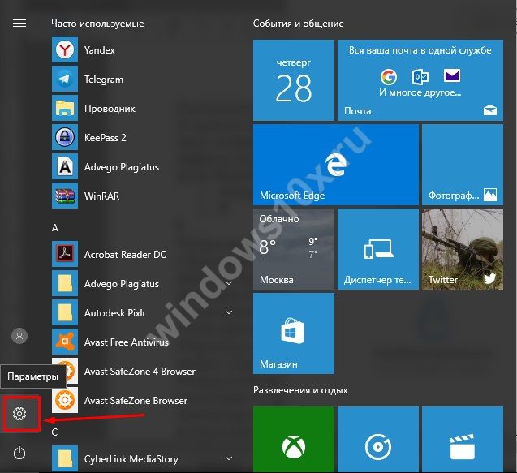Open the calendar tile showing четверг 28

(x=294, y=80)
